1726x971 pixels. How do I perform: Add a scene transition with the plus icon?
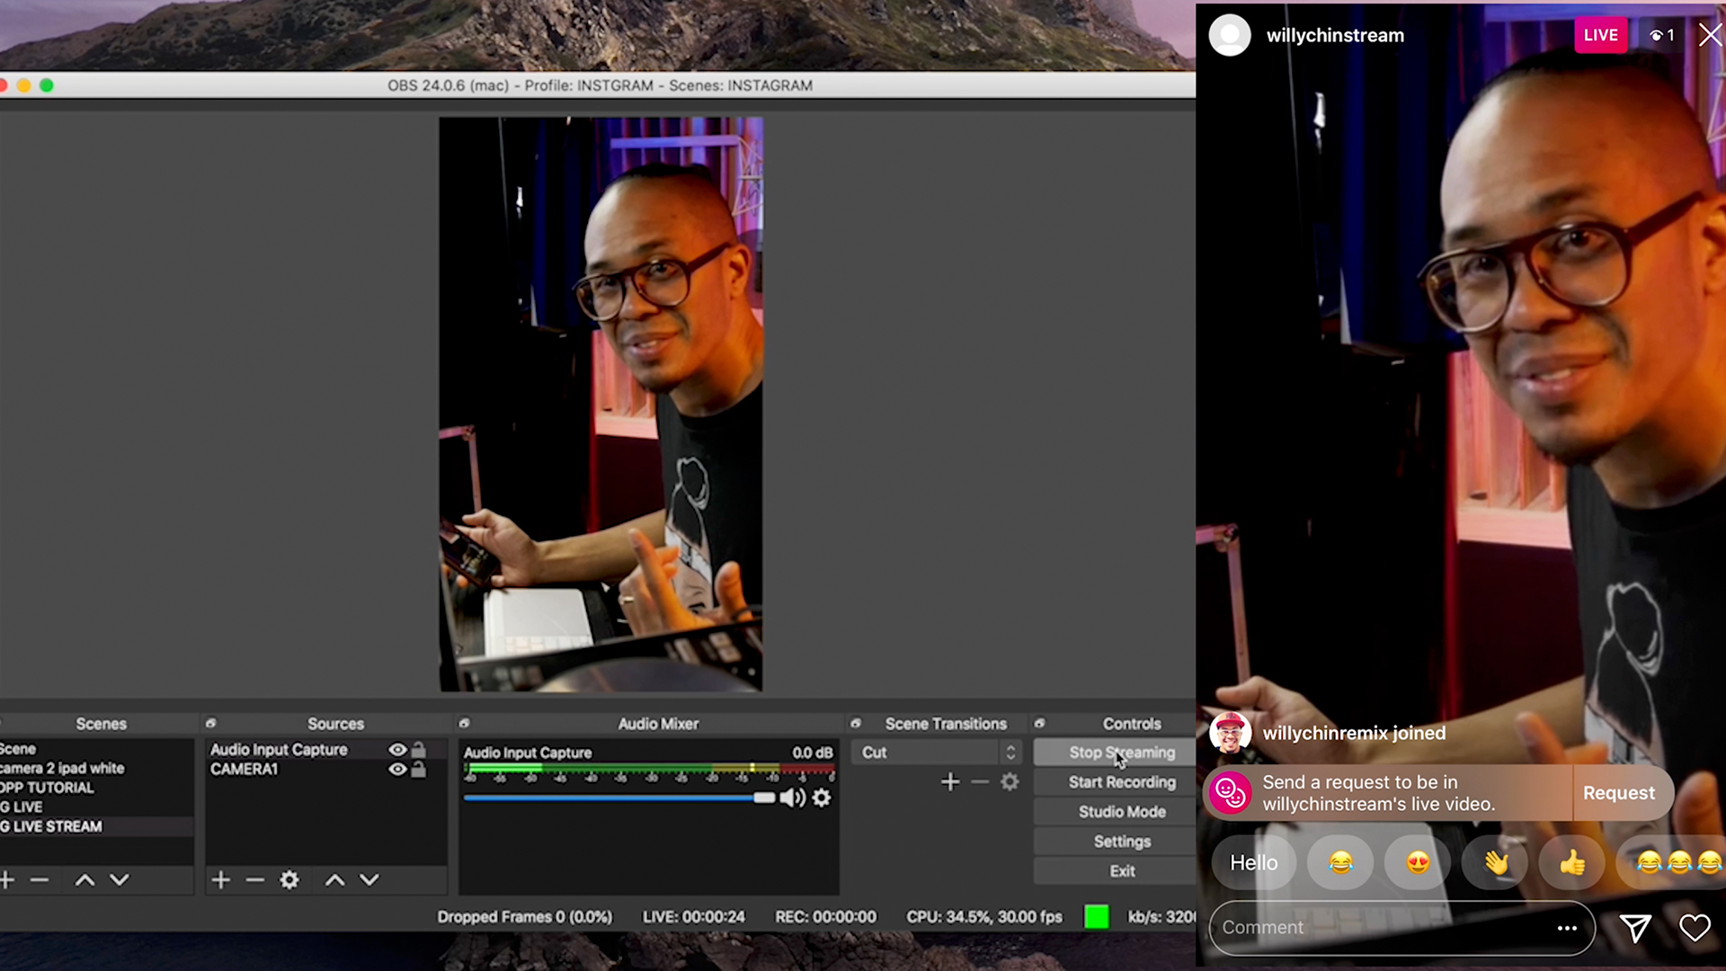[x=950, y=782]
